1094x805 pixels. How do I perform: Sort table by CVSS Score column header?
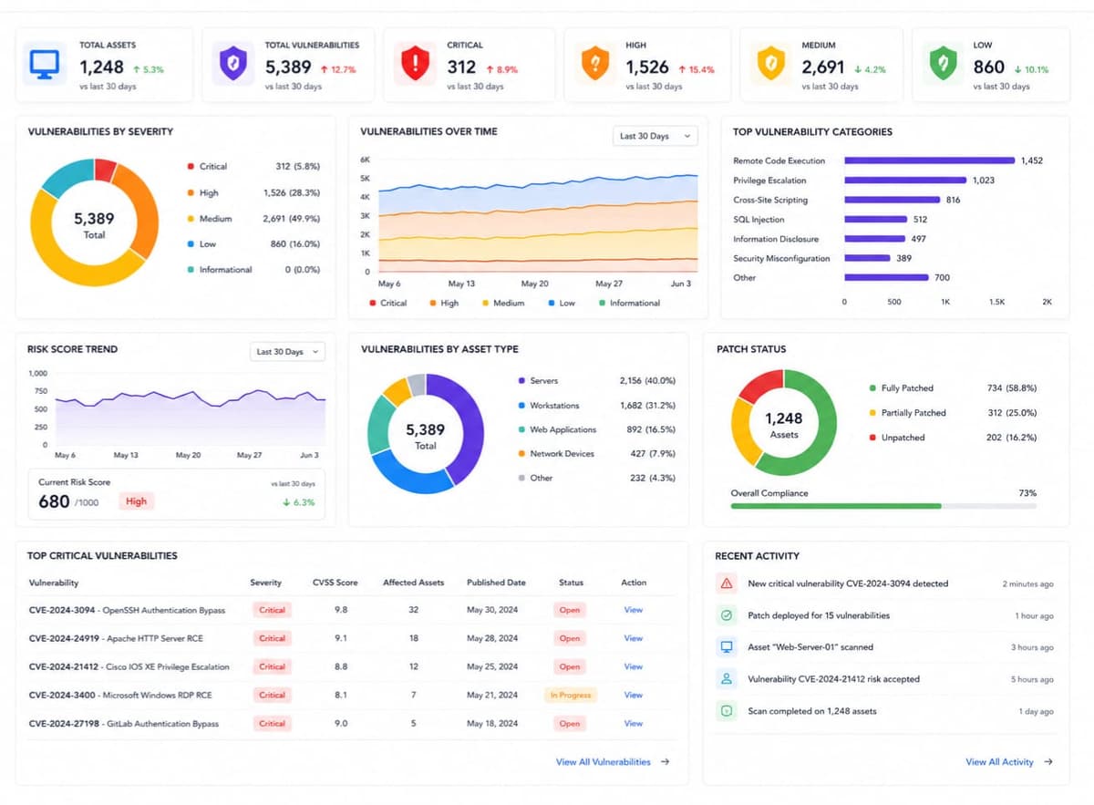(335, 582)
